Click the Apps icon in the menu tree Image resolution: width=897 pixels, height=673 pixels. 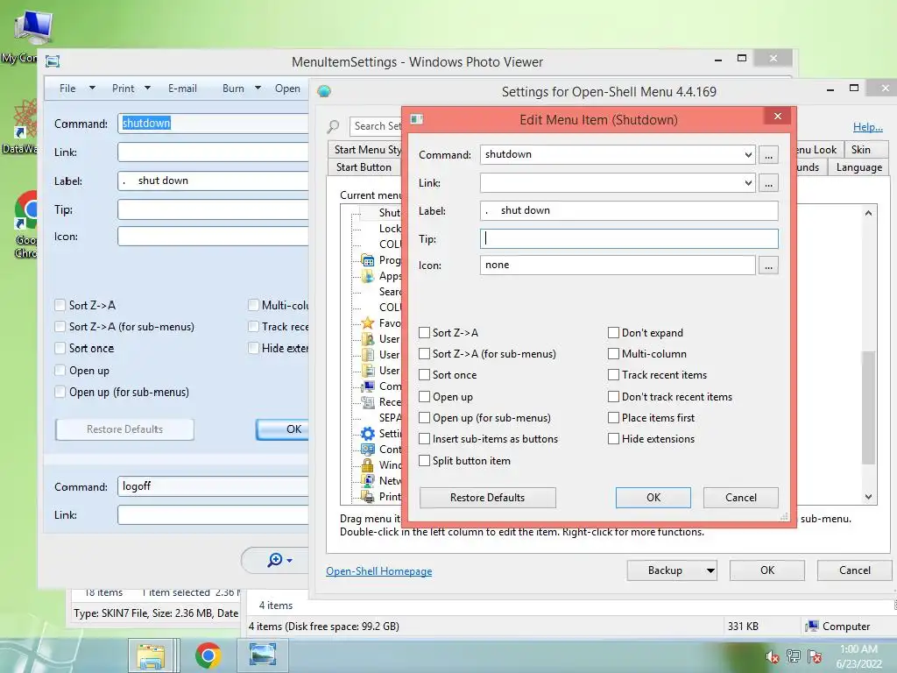(x=368, y=276)
